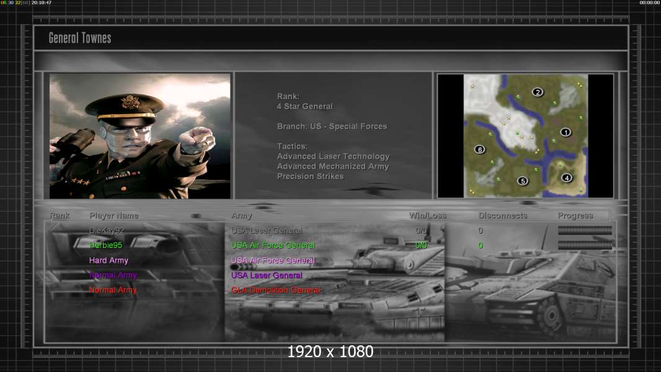This screenshot has height=372, width=661.
Task: Click start position marker 1 on the map
Action: coord(566,132)
